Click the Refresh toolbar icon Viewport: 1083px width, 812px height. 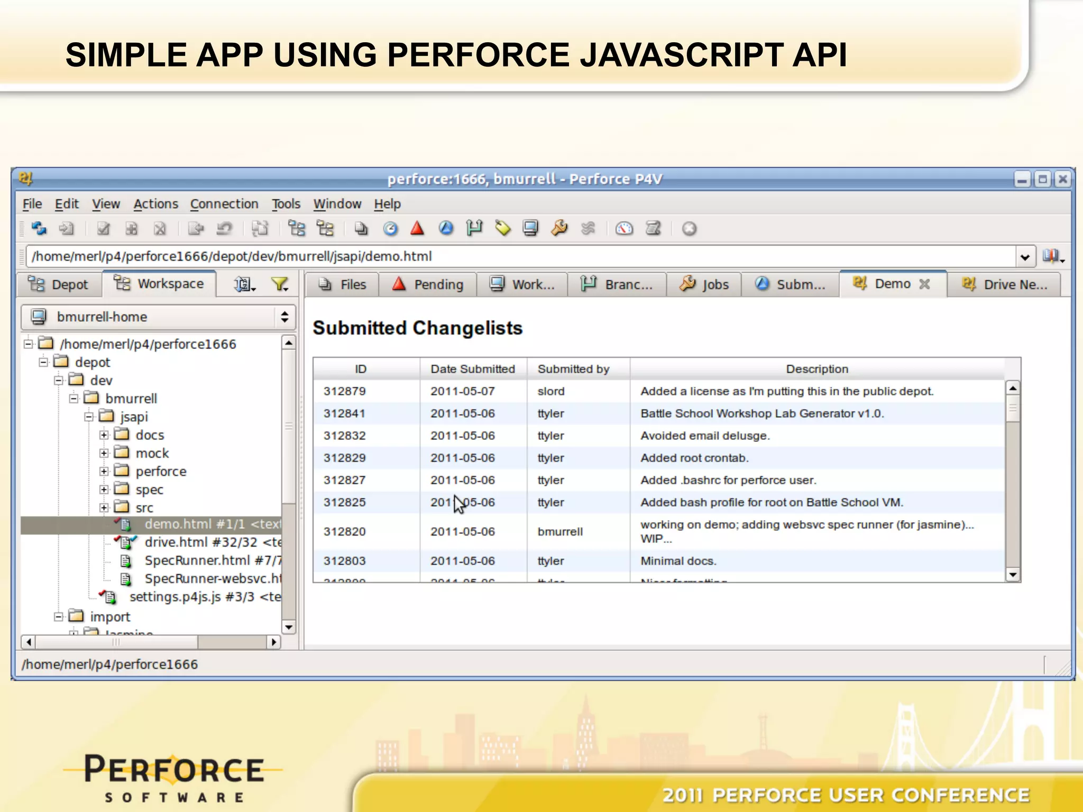click(x=39, y=228)
